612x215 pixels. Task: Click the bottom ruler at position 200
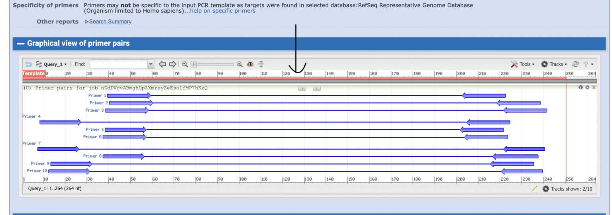pyautogui.click(x=461, y=179)
